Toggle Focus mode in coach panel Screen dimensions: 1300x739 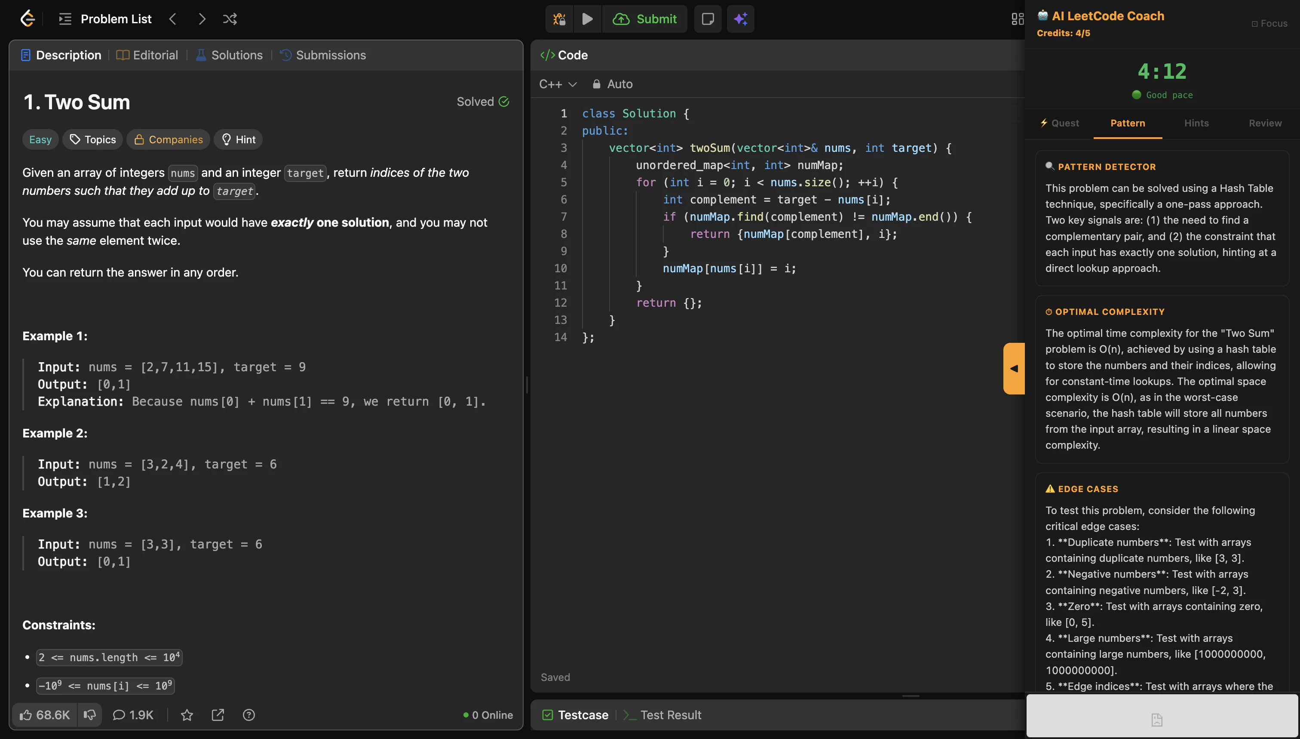tap(1269, 23)
